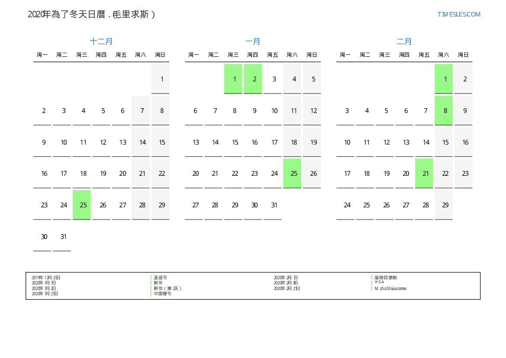The height and width of the screenshot is (358, 506).
Task: Select February 29 date cell
Action: tap(444, 205)
